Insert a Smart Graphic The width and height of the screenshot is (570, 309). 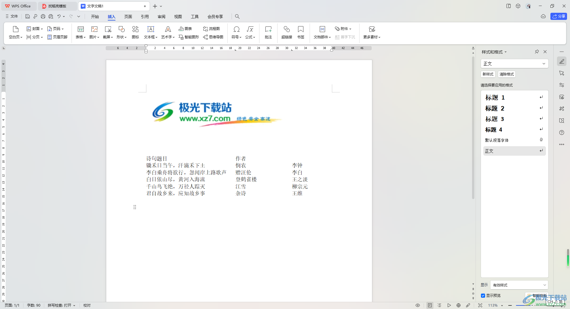189,37
